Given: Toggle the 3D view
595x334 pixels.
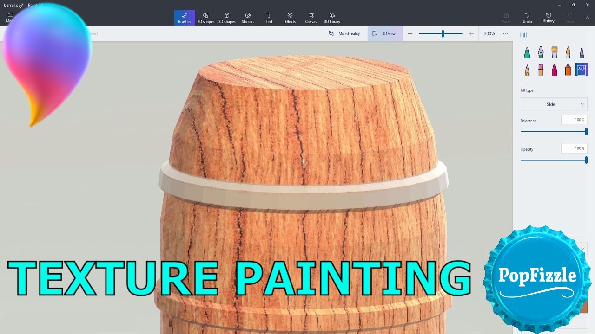Looking at the screenshot, I should click(385, 33).
